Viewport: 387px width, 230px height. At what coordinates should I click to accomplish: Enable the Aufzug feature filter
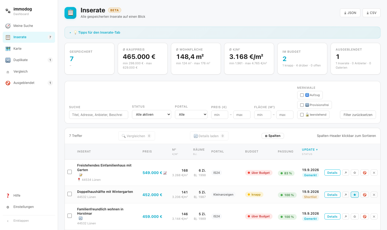[x=302, y=95]
